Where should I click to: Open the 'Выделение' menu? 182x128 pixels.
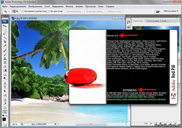click(x=58, y=6)
